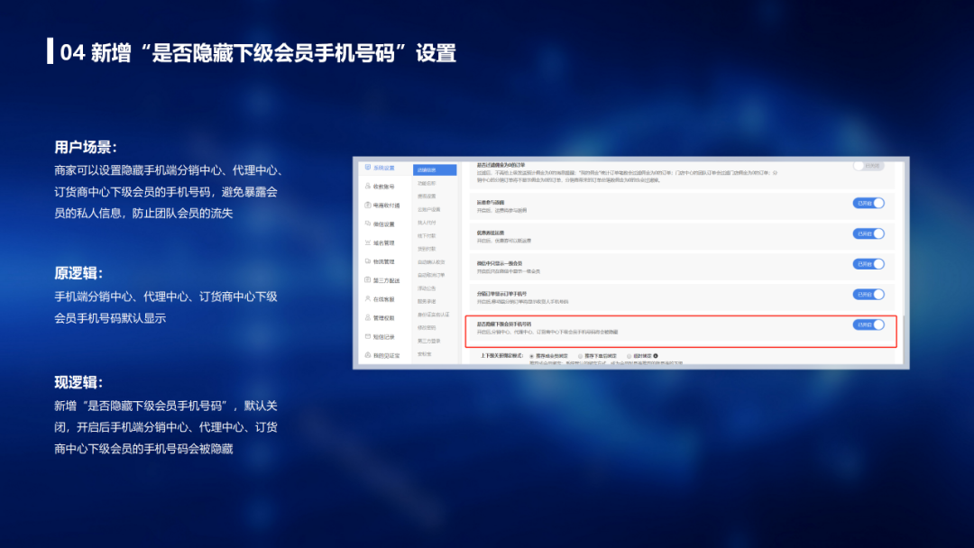The image size is (974, 548).
Task: Click the 系统设置 sidebar icon
Action: 366,168
